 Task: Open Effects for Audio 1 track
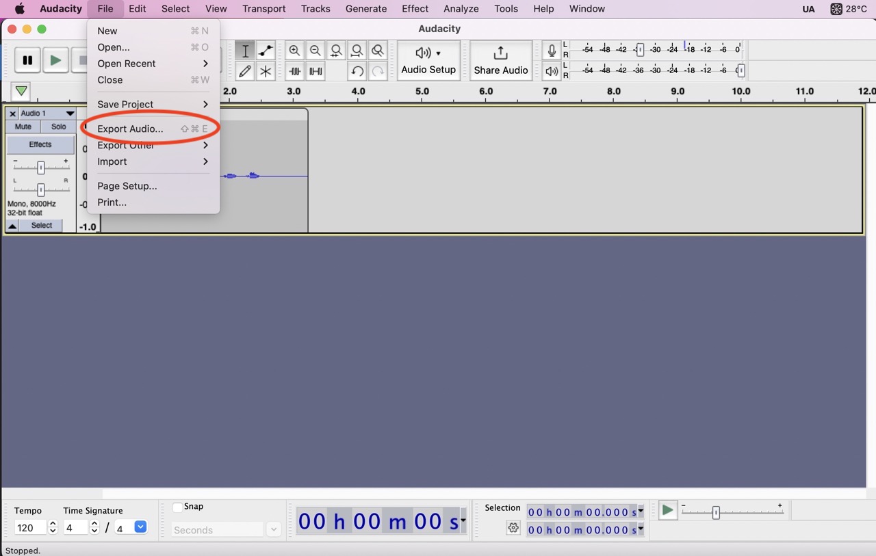coord(40,144)
